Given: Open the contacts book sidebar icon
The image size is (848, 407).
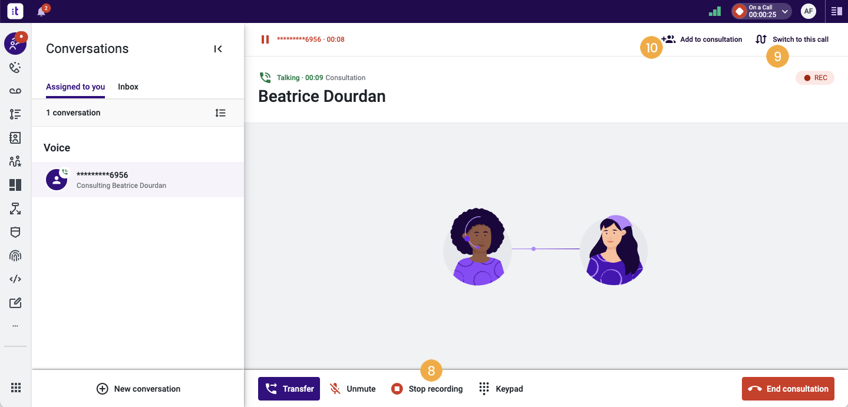Looking at the screenshot, I should pyautogui.click(x=15, y=138).
